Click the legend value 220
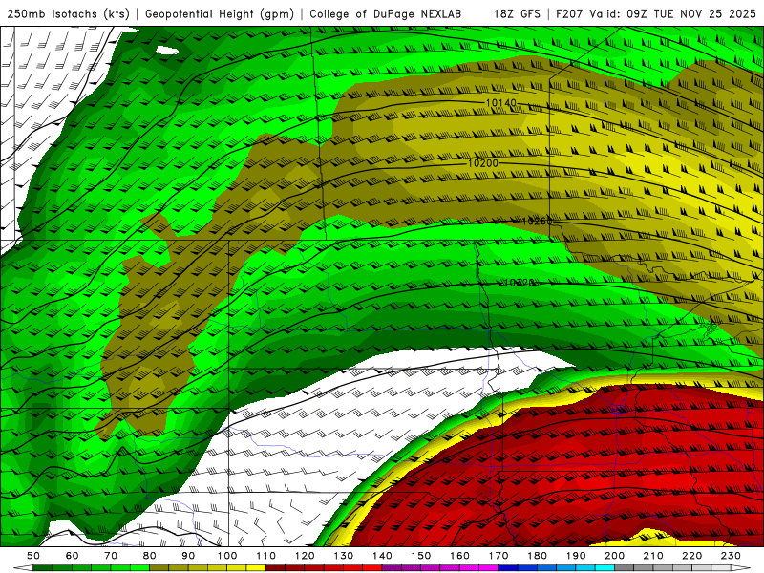Viewport: 764px width, 573px height. click(691, 556)
